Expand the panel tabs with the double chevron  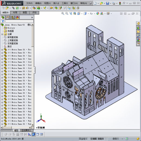[32, 17]
